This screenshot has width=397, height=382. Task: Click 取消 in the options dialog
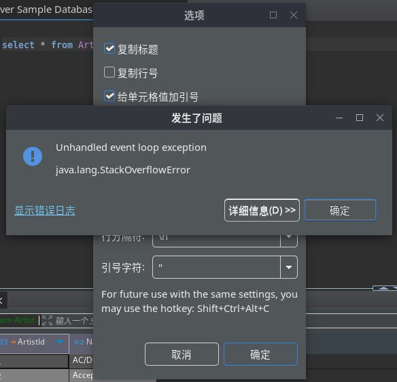182,354
